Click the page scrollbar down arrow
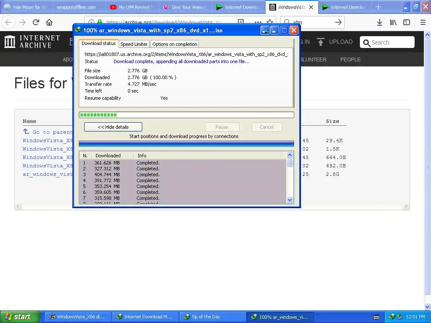431x323 pixels. (x=428, y=307)
